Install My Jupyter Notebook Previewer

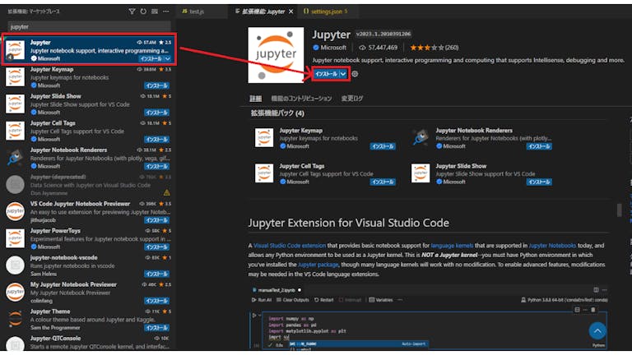tap(157, 301)
